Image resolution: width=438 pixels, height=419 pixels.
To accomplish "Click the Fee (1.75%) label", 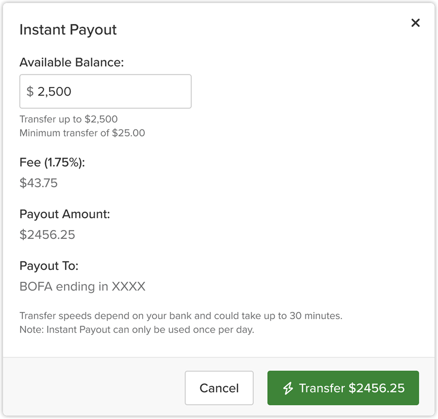I will click(x=52, y=163).
